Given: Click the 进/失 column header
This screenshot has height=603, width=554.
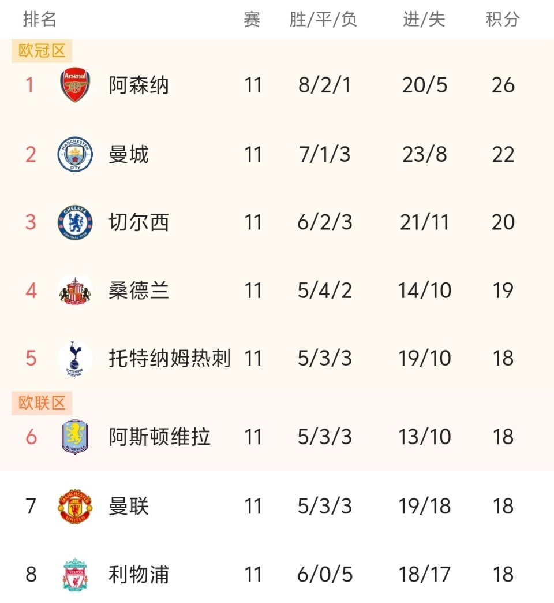Looking at the screenshot, I should pos(424,20).
